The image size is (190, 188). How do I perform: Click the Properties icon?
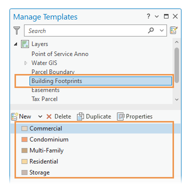pyautogui.click(x=120, y=116)
